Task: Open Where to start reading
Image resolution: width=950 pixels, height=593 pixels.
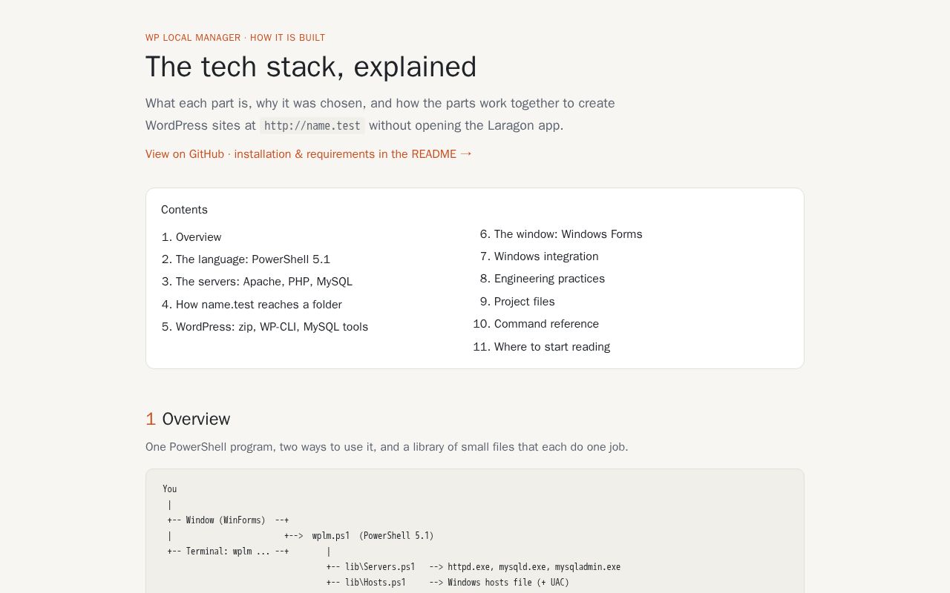Action: 552,347
